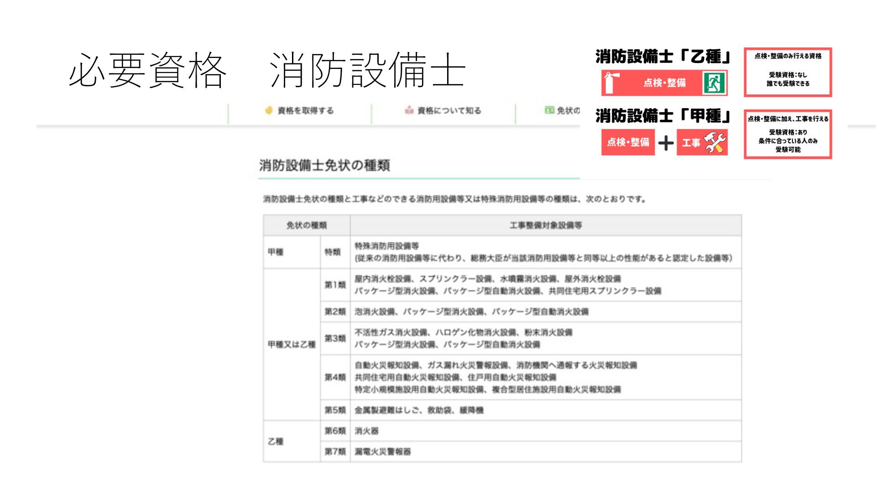Click the red icon beside 資格について知る

[x=409, y=110]
